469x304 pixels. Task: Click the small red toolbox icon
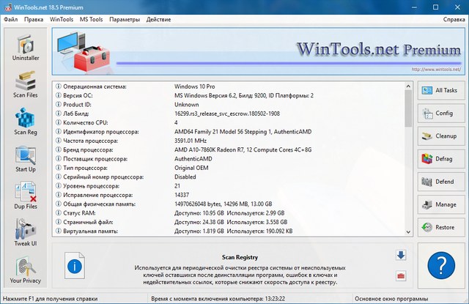(401, 276)
